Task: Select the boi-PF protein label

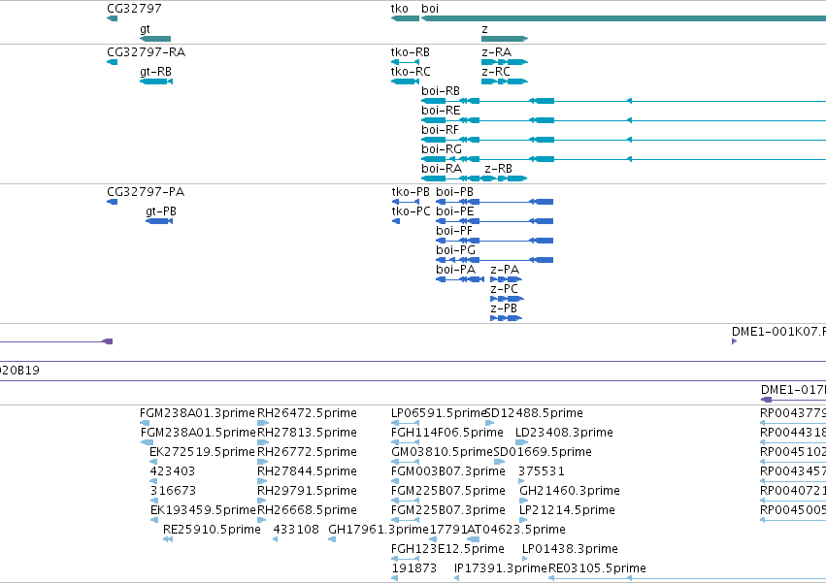Action: coord(454,231)
